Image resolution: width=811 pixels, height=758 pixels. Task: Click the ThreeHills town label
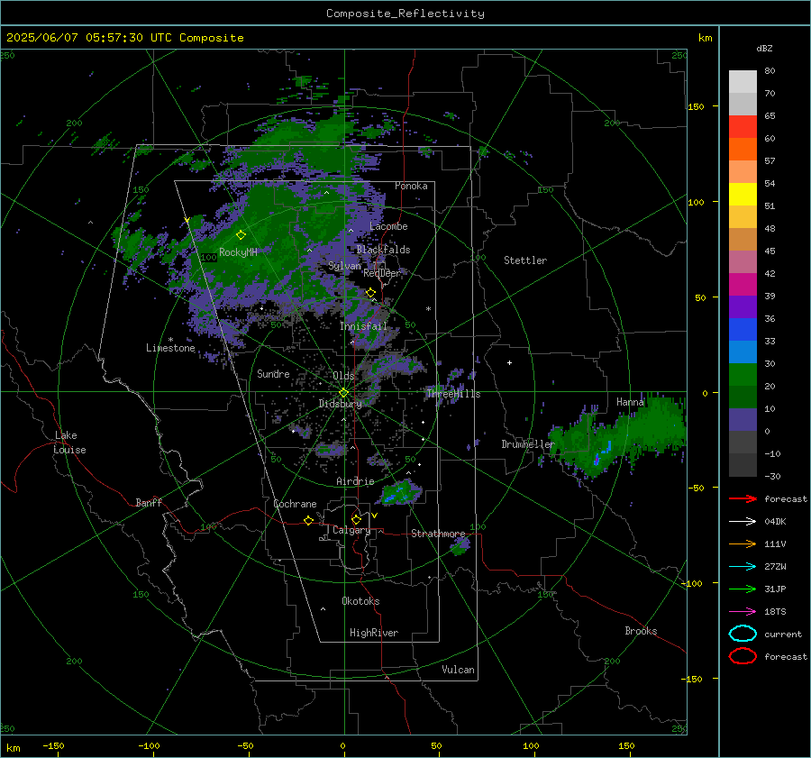tap(453, 394)
